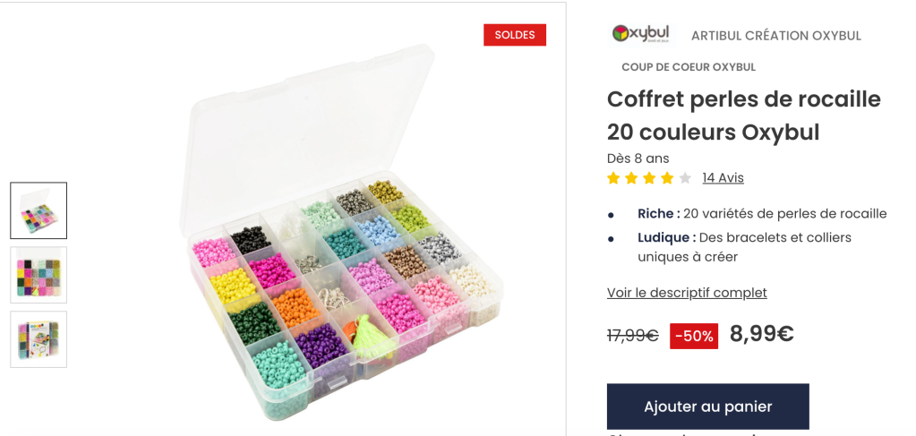
Task: Select the open bead box thumbnail
Action: 39,210
